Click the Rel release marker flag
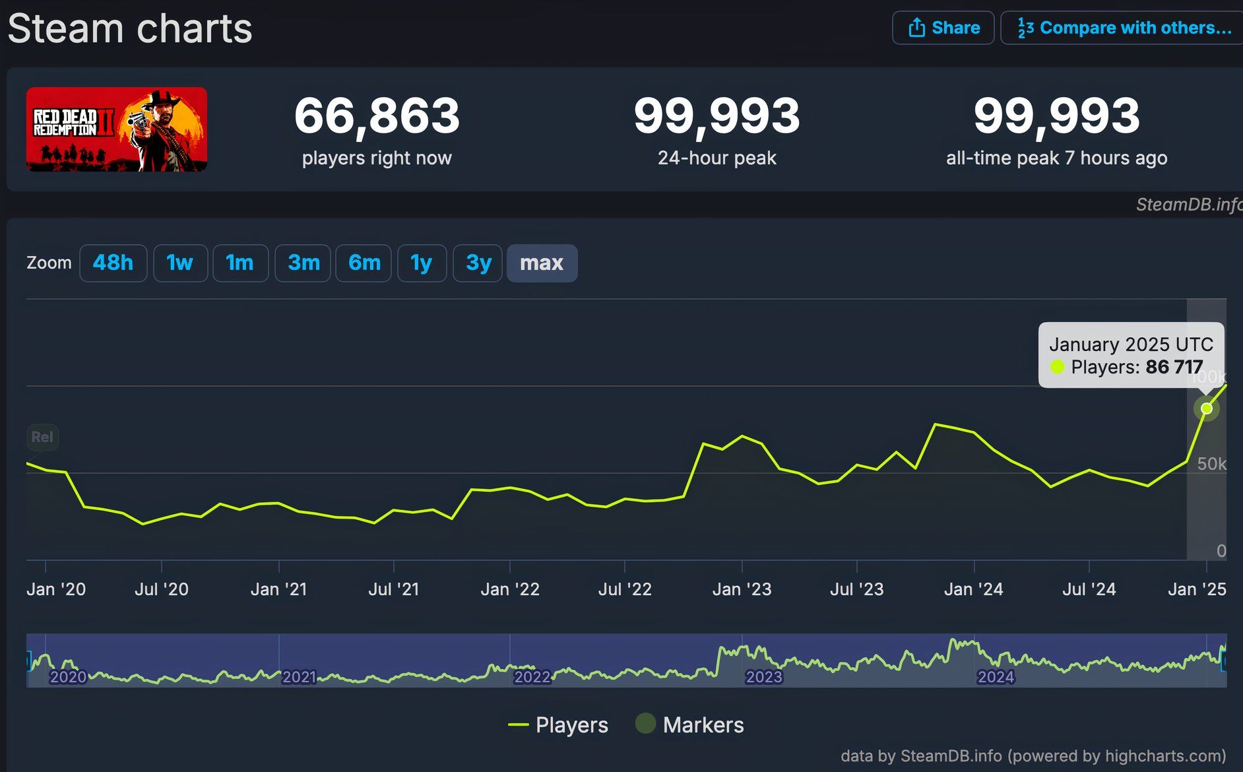This screenshot has height=772, width=1243. tap(42, 437)
